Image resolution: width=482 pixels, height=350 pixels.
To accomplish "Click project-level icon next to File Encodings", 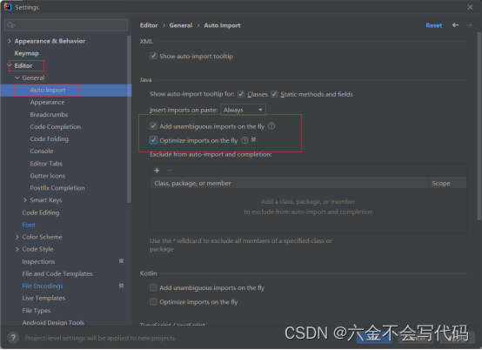I will (x=122, y=286).
